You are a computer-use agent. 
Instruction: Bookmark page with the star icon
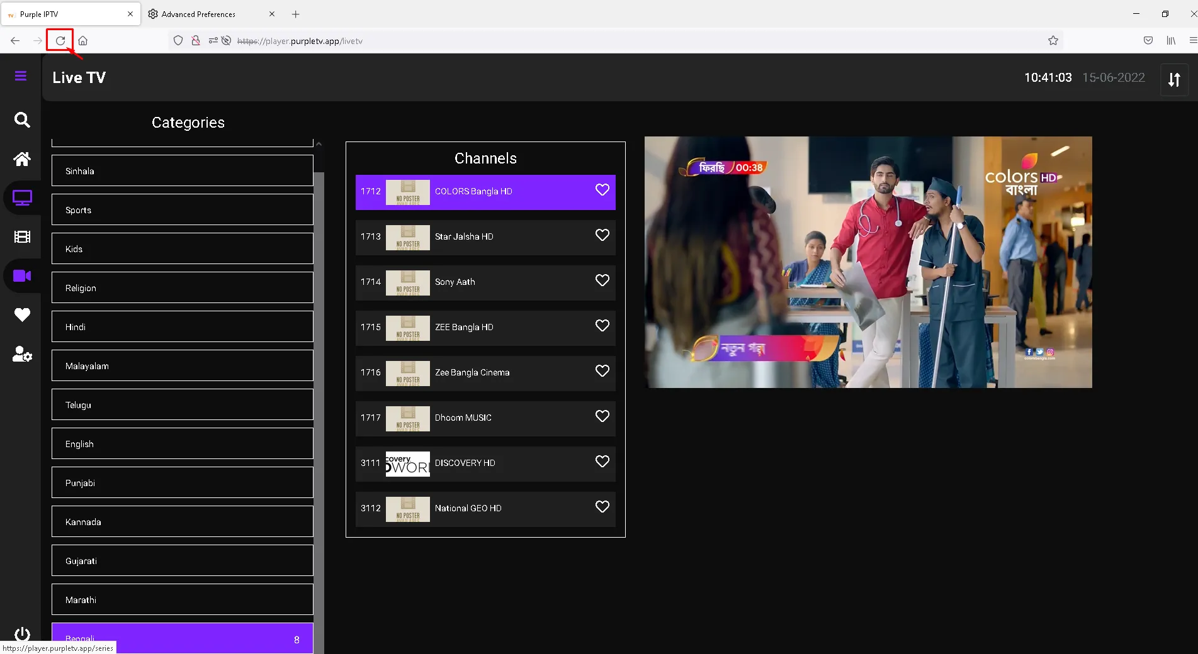coord(1053,41)
